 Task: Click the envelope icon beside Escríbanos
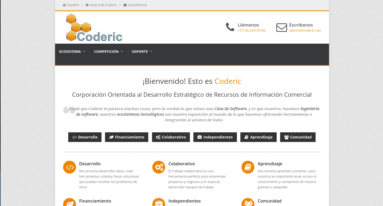[281, 28]
